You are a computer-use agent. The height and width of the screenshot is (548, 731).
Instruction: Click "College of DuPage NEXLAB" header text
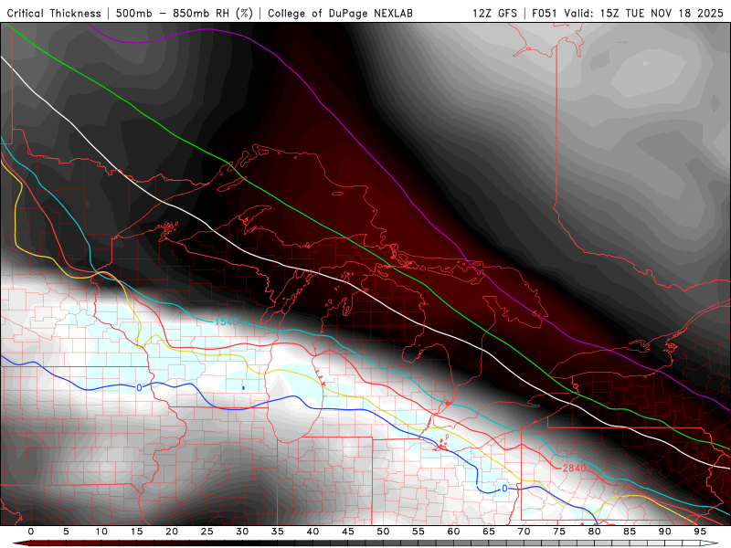[x=340, y=14]
